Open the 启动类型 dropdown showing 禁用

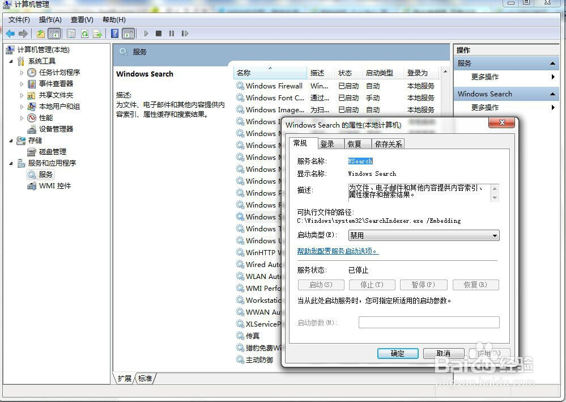(x=424, y=235)
